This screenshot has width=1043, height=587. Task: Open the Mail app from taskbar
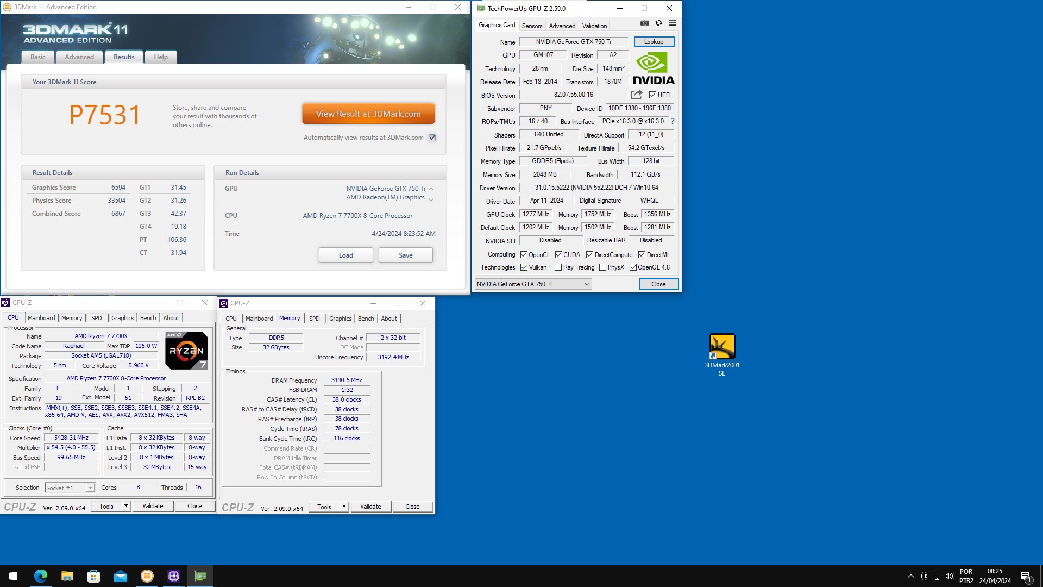120,576
